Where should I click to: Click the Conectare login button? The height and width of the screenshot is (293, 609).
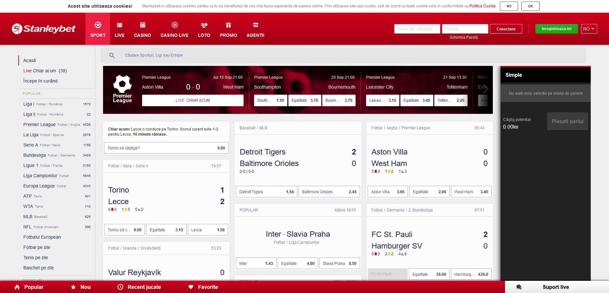506,29
